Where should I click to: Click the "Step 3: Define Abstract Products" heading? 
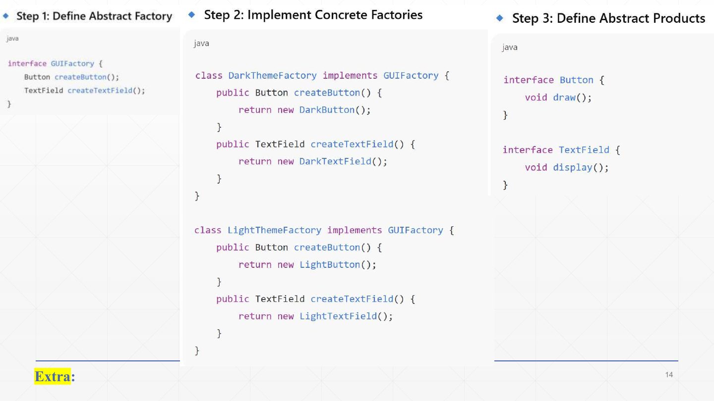[608, 18]
